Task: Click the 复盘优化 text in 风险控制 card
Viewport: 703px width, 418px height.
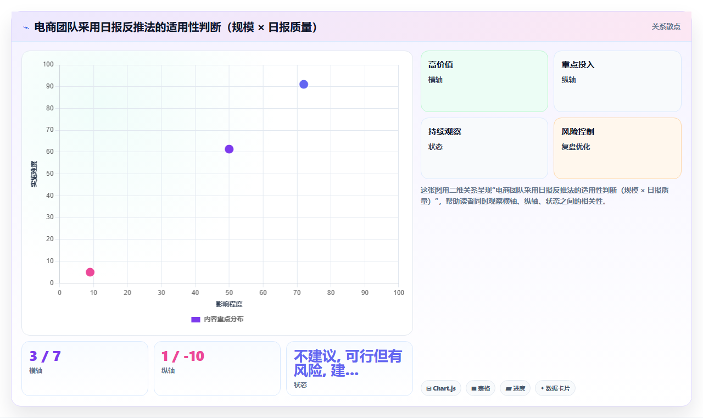Action: coord(576,147)
